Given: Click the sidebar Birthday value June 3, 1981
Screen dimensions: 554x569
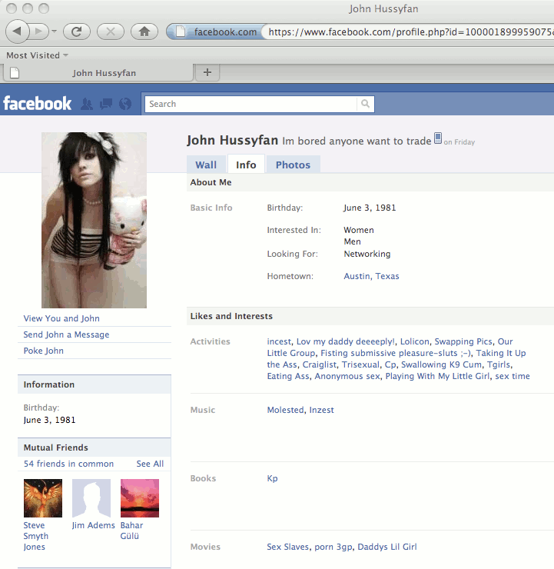Looking at the screenshot, I should click(49, 420).
